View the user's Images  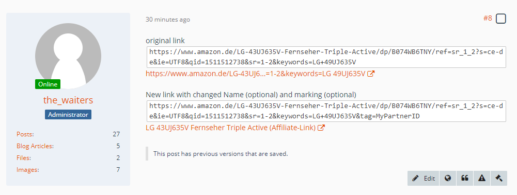click(x=28, y=170)
